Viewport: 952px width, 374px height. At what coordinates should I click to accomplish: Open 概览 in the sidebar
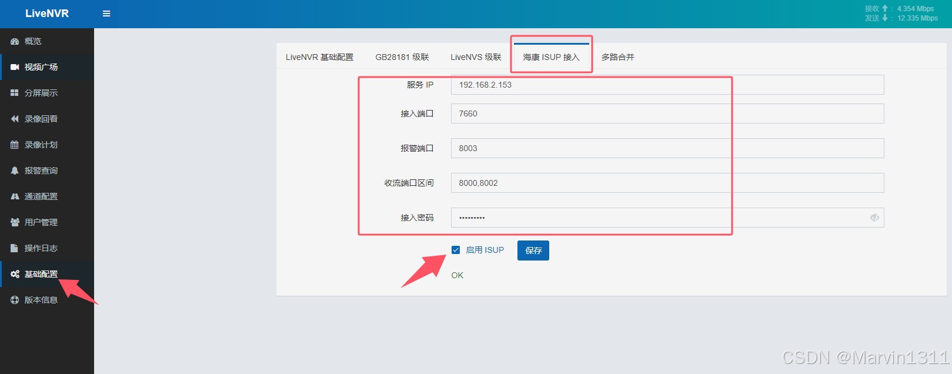click(47, 41)
